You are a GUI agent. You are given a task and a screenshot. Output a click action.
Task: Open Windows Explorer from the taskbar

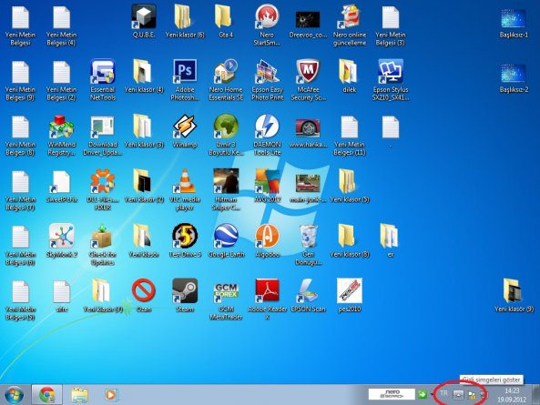[x=79, y=395]
